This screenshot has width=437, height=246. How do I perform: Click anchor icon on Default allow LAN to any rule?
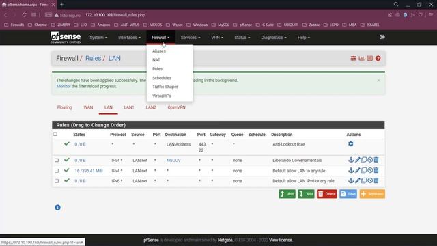(x=351, y=170)
